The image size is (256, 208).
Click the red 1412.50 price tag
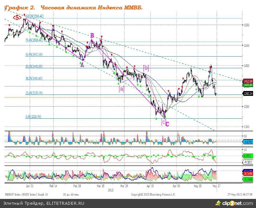tap(249, 81)
